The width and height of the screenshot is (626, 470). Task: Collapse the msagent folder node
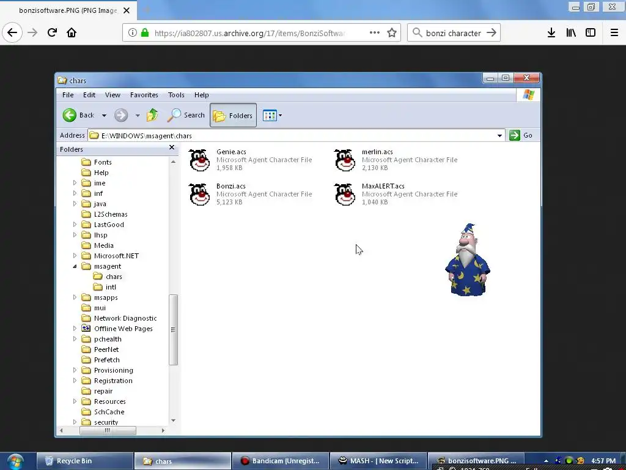pyautogui.click(x=75, y=266)
